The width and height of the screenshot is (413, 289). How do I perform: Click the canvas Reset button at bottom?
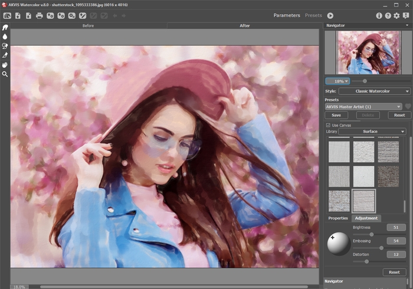(x=394, y=272)
